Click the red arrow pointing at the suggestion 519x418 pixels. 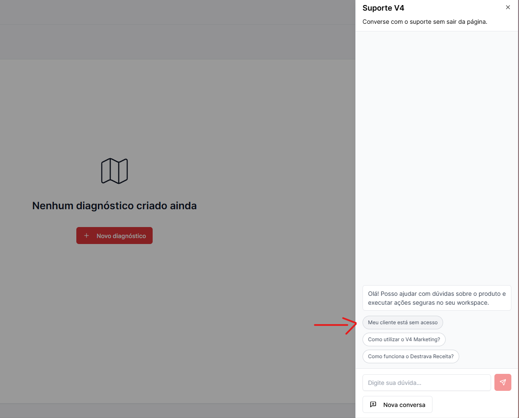point(337,325)
